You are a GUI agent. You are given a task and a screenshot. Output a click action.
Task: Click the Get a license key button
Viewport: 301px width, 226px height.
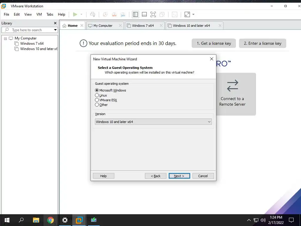214,43
